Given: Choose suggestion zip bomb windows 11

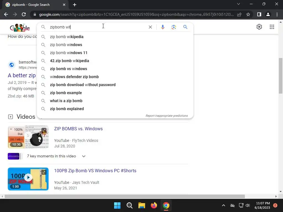Looking at the screenshot, I should coord(115,53).
